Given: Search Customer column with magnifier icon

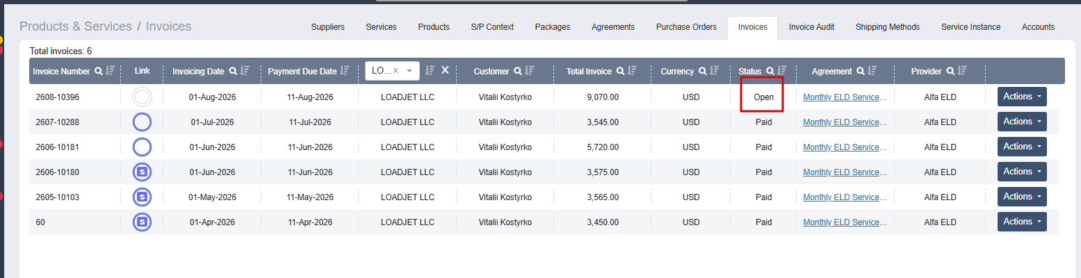Looking at the screenshot, I should pos(518,71).
